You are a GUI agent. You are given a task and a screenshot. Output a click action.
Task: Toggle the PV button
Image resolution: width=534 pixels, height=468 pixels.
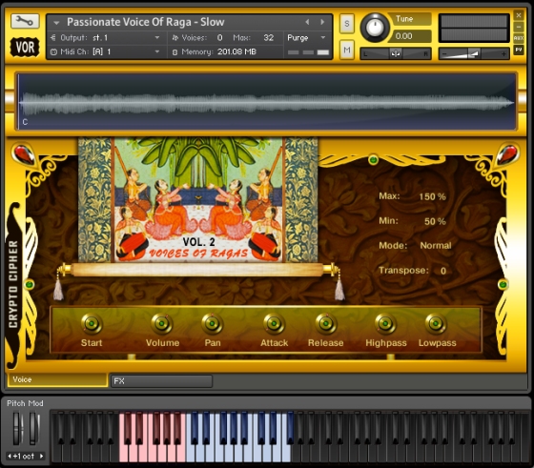click(519, 50)
